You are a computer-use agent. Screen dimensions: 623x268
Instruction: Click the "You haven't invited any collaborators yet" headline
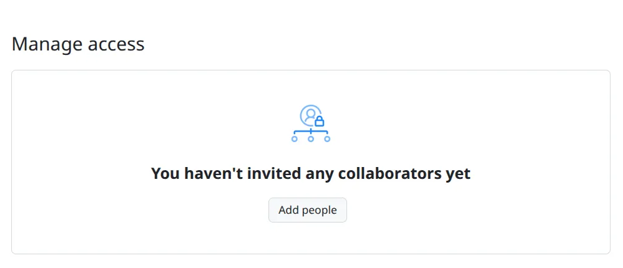click(x=311, y=174)
